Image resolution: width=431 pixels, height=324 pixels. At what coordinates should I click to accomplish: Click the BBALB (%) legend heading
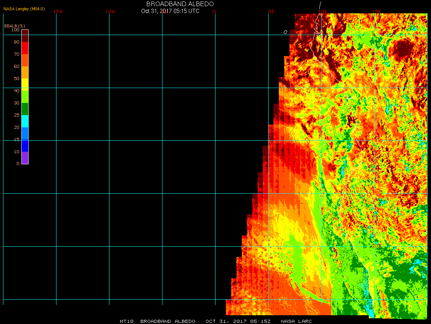pos(14,26)
